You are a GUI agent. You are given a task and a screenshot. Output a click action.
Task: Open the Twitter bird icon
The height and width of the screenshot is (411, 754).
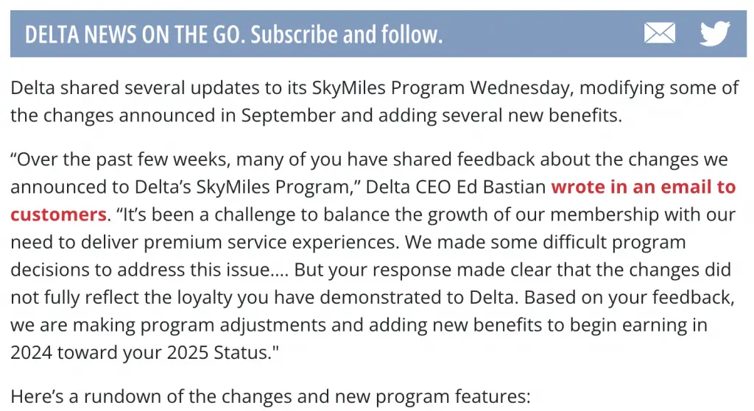click(714, 33)
